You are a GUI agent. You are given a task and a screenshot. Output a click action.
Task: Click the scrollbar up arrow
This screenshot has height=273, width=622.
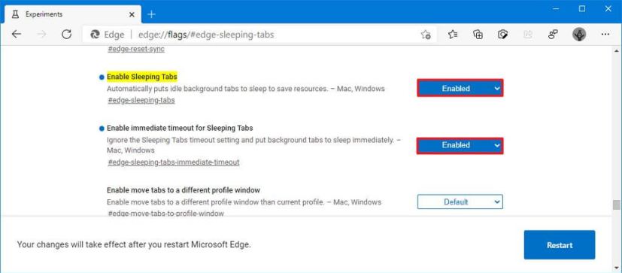click(616, 52)
